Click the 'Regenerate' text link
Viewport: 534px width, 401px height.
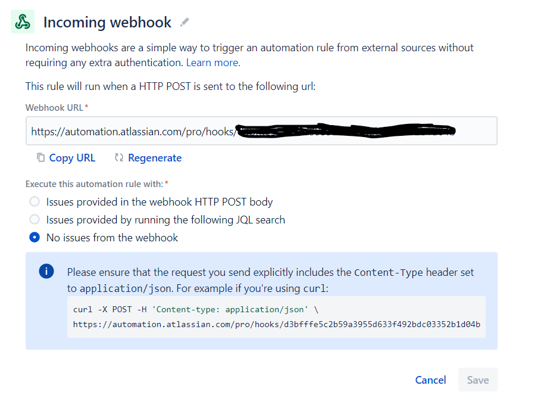point(155,158)
